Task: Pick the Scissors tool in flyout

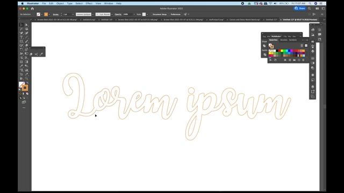Action: click(36, 54)
